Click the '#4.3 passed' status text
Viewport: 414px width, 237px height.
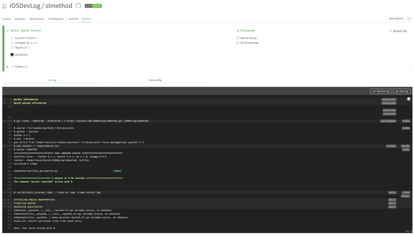click(248, 31)
